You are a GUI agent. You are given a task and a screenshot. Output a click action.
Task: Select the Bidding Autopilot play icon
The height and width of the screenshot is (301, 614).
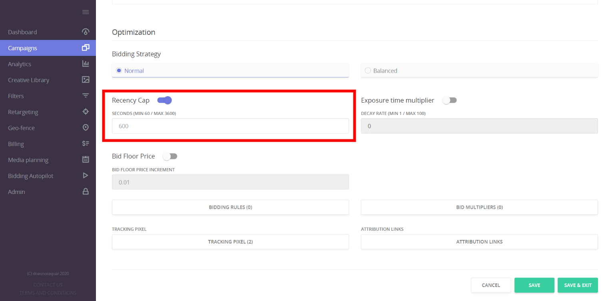click(x=86, y=175)
